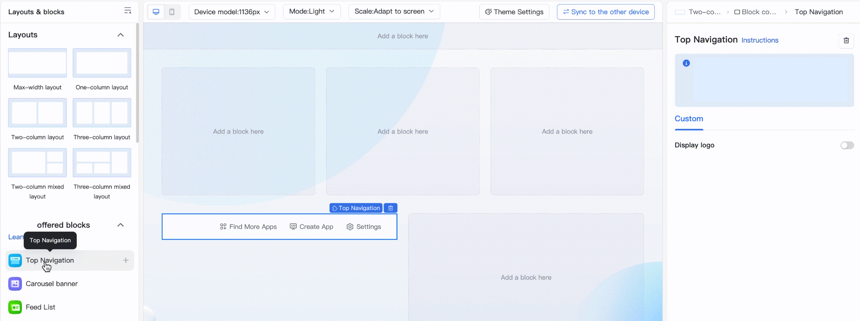
Task: Choose the Three-column mixed layout thumbnail
Action: (x=102, y=163)
